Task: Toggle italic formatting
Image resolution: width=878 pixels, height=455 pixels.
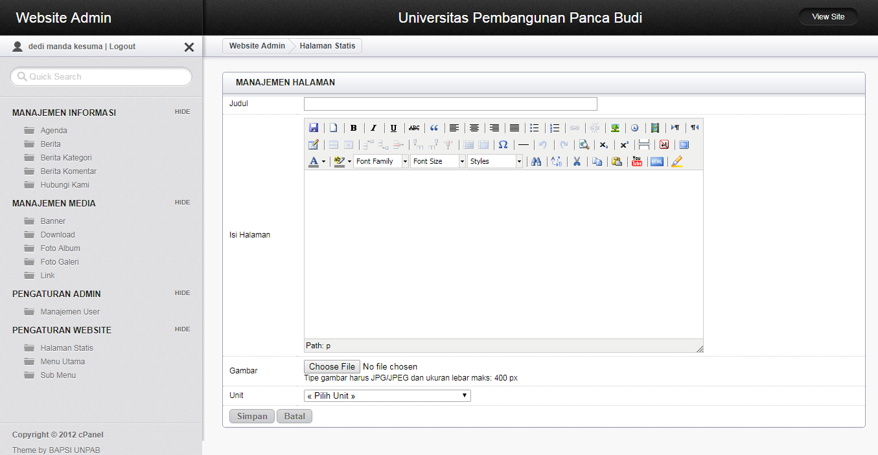Action: click(373, 128)
